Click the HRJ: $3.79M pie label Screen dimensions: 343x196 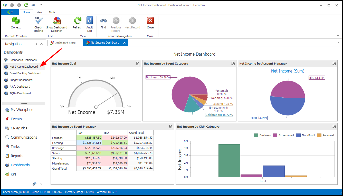click(259, 118)
